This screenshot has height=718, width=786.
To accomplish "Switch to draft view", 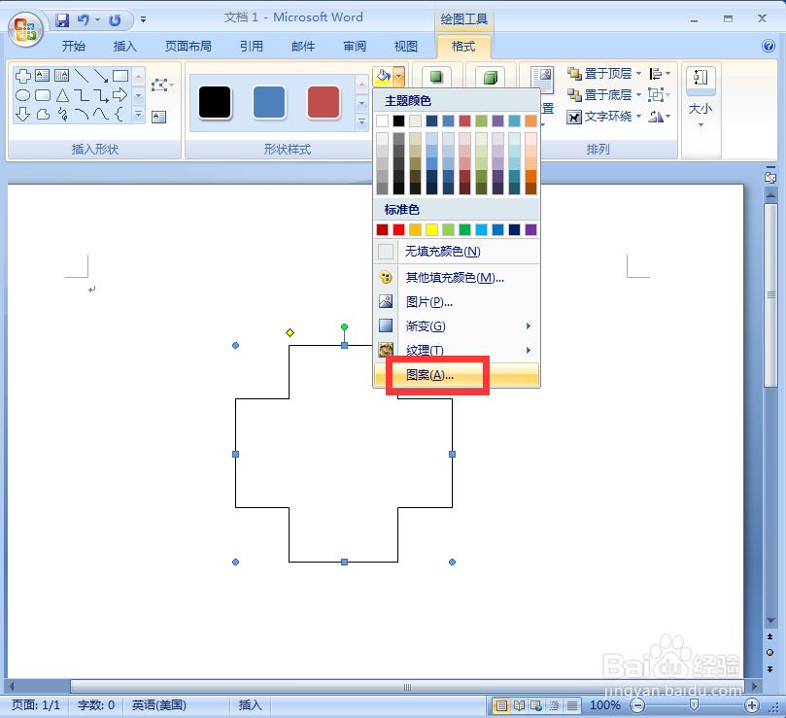I will [x=572, y=705].
